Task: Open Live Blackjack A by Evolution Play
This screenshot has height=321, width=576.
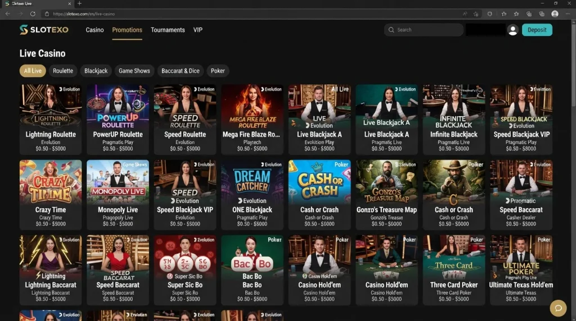Action: tap(319, 120)
